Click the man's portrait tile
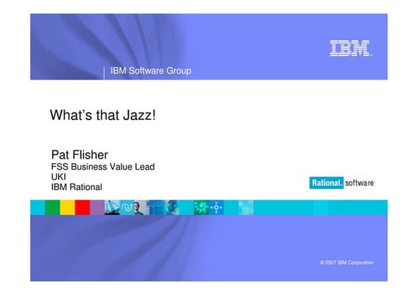The width and height of the screenshot is (418, 295). click(x=142, y=208)
